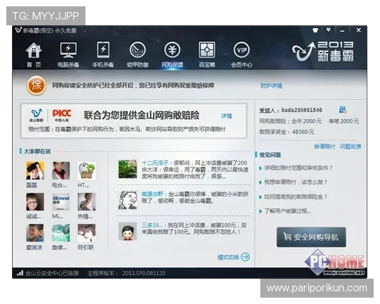Close the 新毒霸 window

coord(358,30)
